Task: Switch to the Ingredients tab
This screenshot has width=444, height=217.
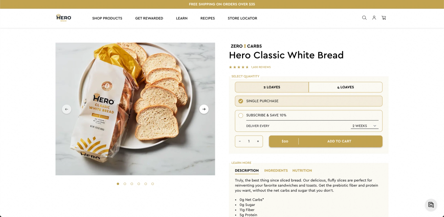Action: 276,170
